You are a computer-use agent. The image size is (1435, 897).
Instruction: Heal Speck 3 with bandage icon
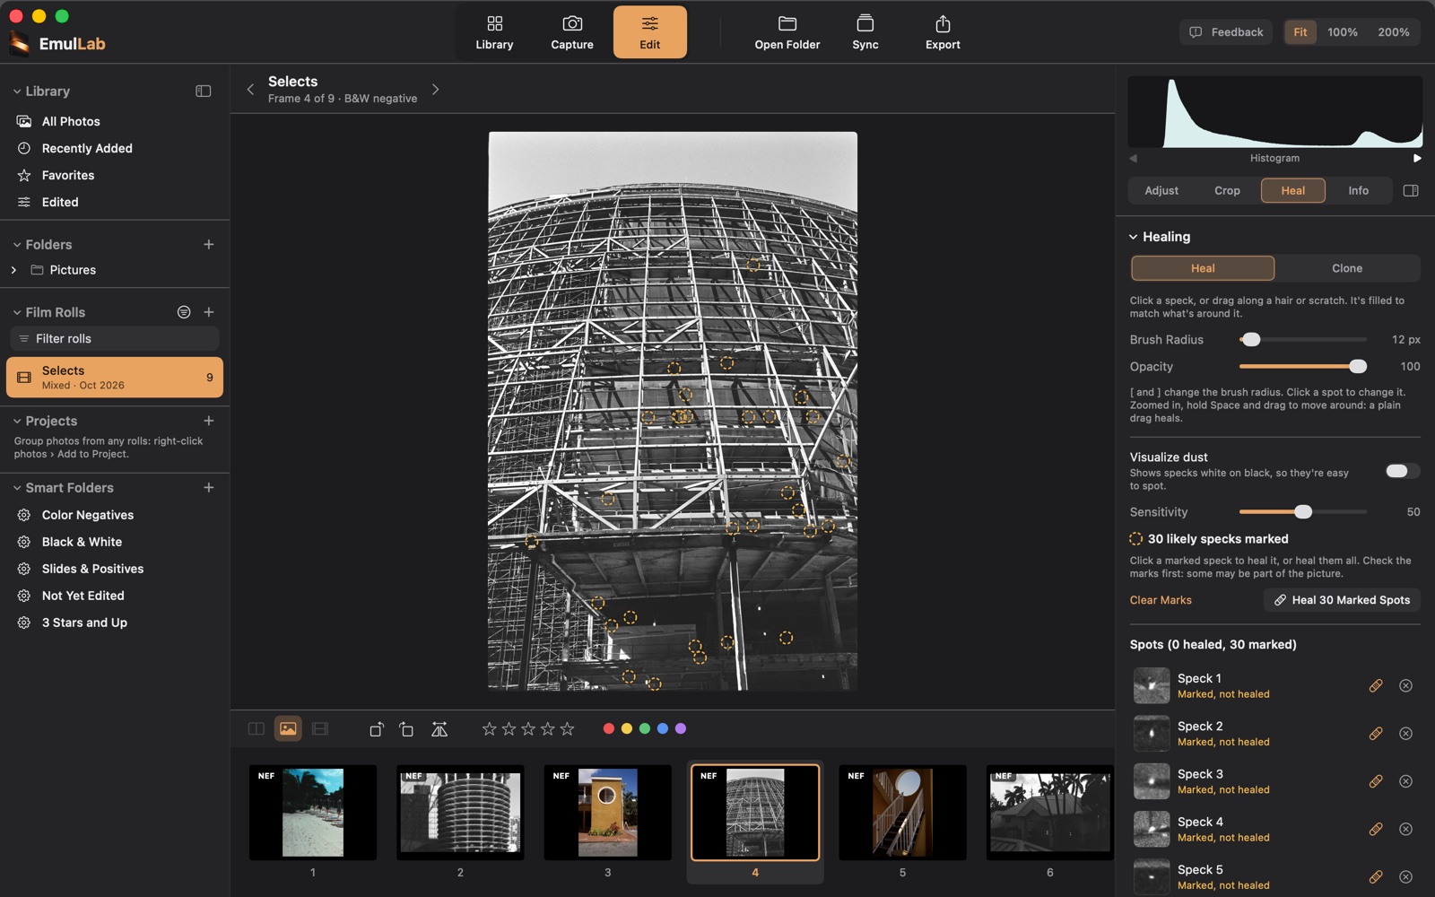click(x=1376, y=781)
